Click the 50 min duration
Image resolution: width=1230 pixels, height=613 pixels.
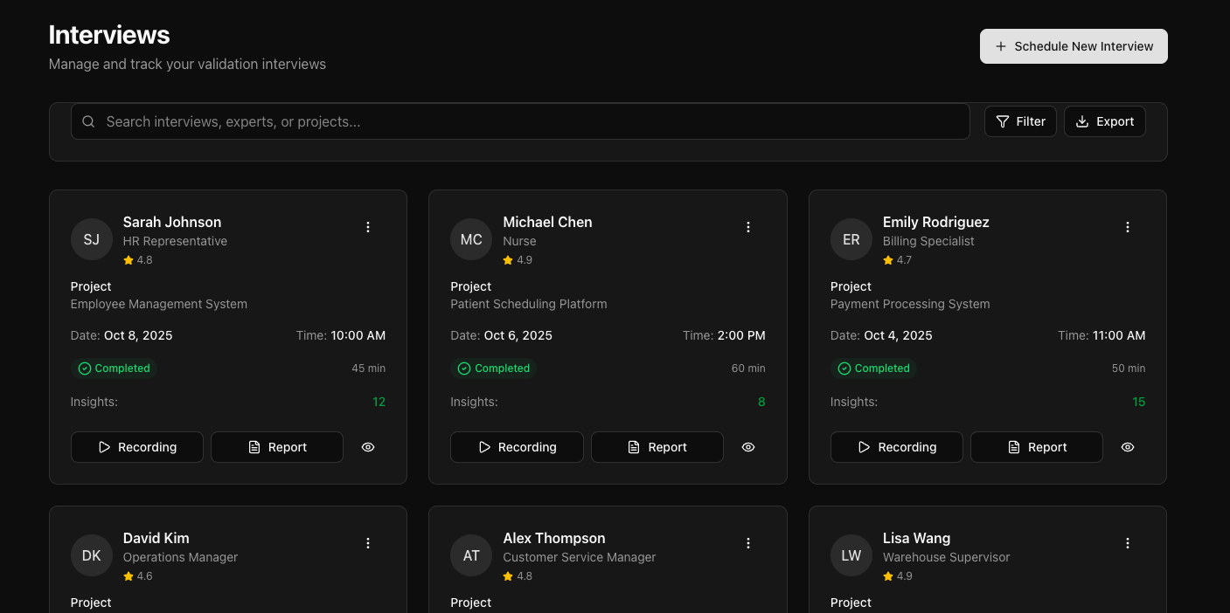click(1129, 368)
